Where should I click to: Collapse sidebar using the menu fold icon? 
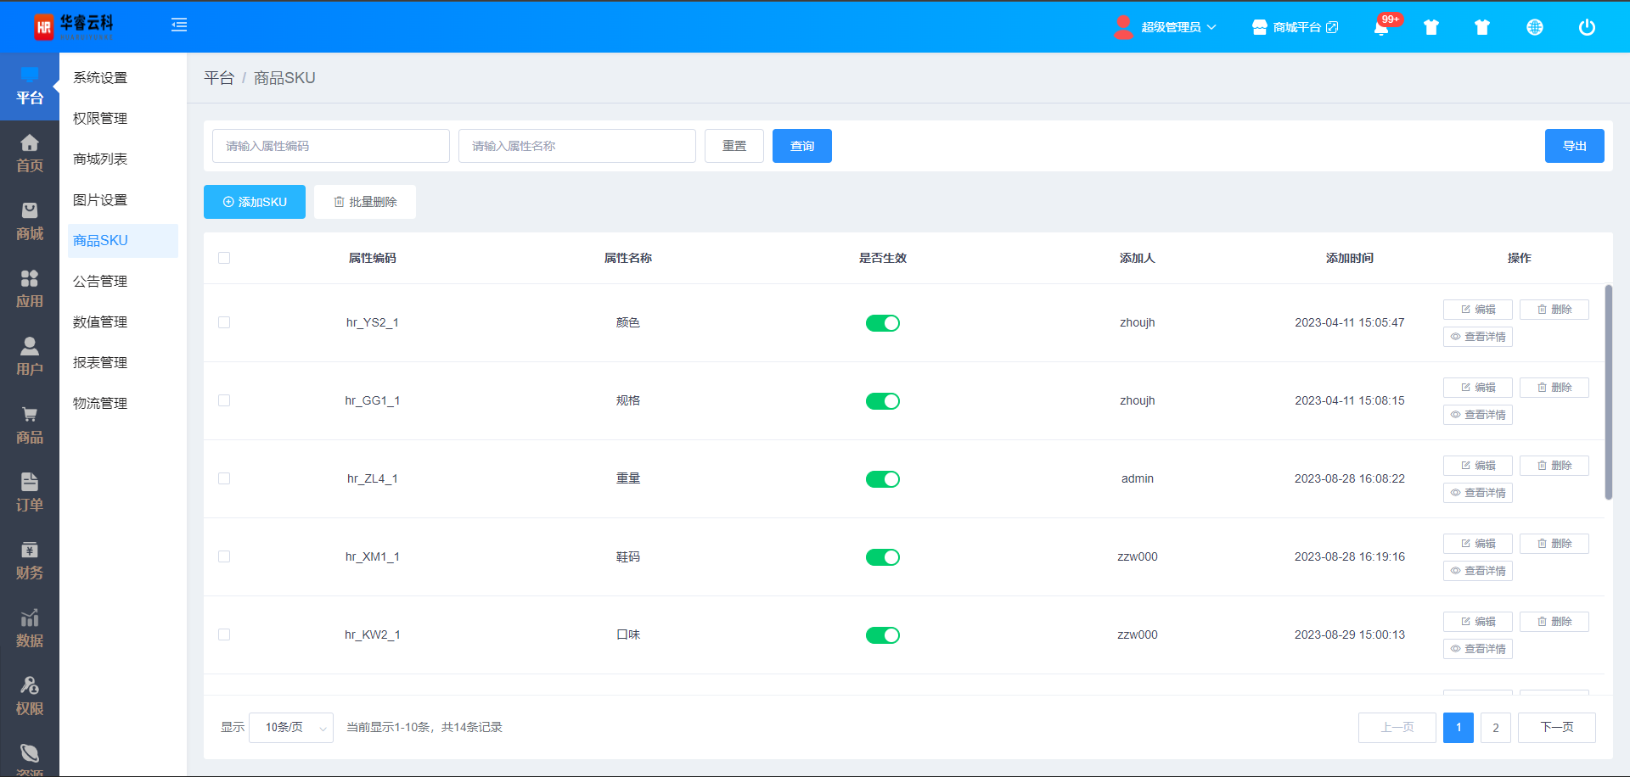click(x=179, y=25)
